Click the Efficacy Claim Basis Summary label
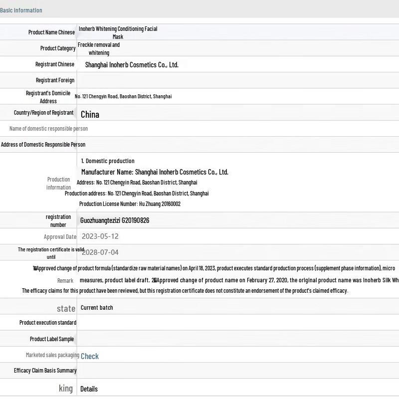This screenshot has width=399, height=399. point(45,371)
